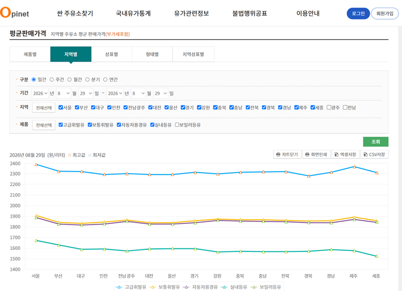
Task: Select the 주간 radio button
Action: (x=52, y=80)
